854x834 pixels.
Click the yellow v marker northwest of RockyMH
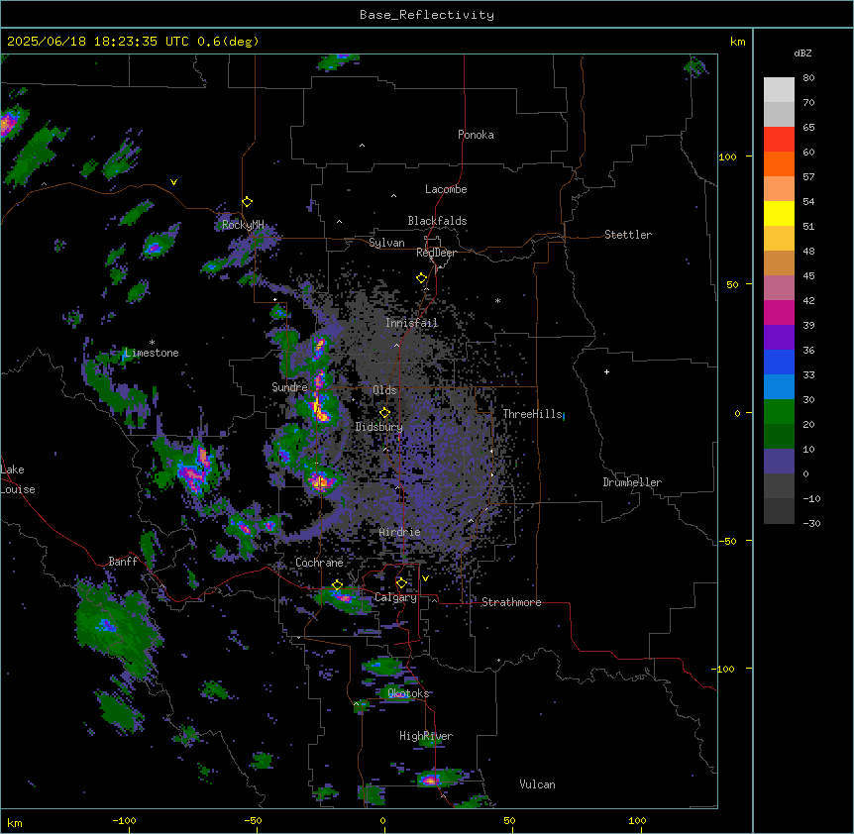point(173,182)
